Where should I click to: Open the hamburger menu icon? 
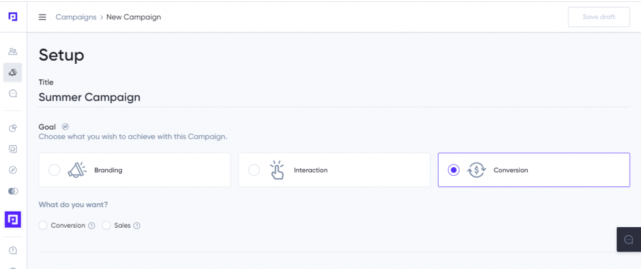(42, 17)
